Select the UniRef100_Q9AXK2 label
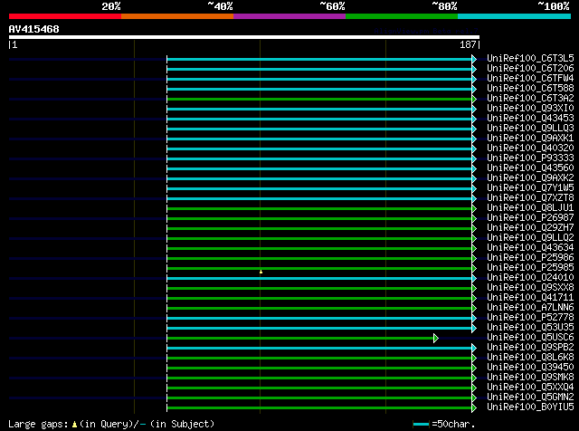579x431 pixels. click(530, 178)
